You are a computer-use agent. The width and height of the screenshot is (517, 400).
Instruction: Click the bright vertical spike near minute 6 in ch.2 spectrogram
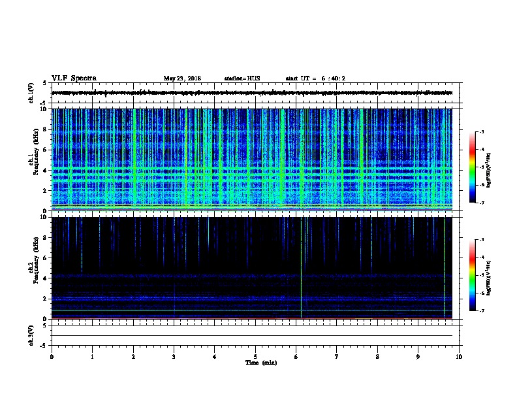(301, 268)
